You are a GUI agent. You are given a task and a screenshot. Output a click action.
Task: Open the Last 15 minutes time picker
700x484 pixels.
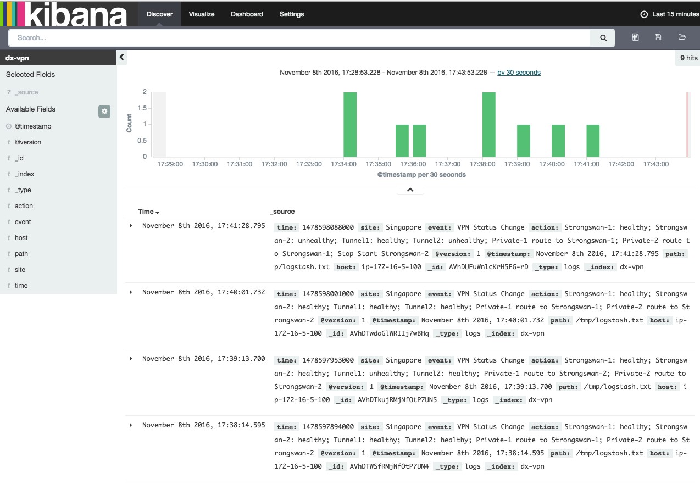tap(675, 14)
